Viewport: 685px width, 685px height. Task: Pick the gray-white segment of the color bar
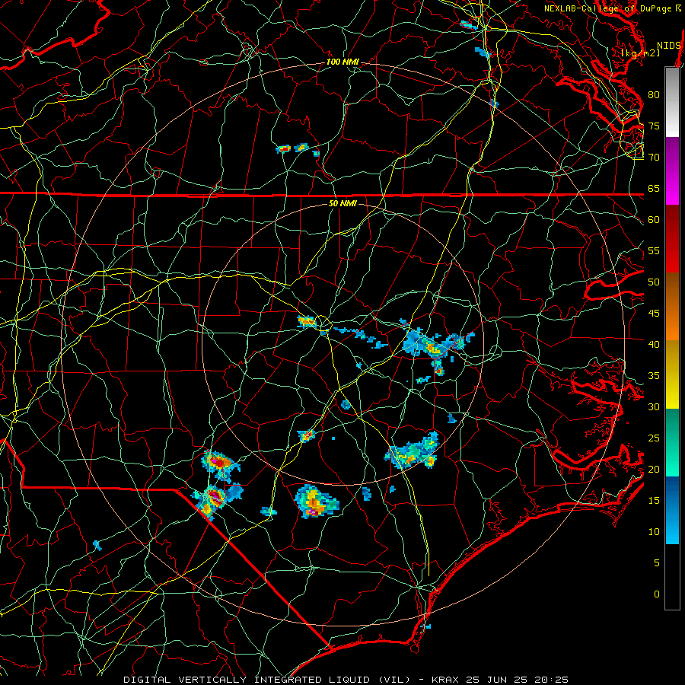click(672, 102)
